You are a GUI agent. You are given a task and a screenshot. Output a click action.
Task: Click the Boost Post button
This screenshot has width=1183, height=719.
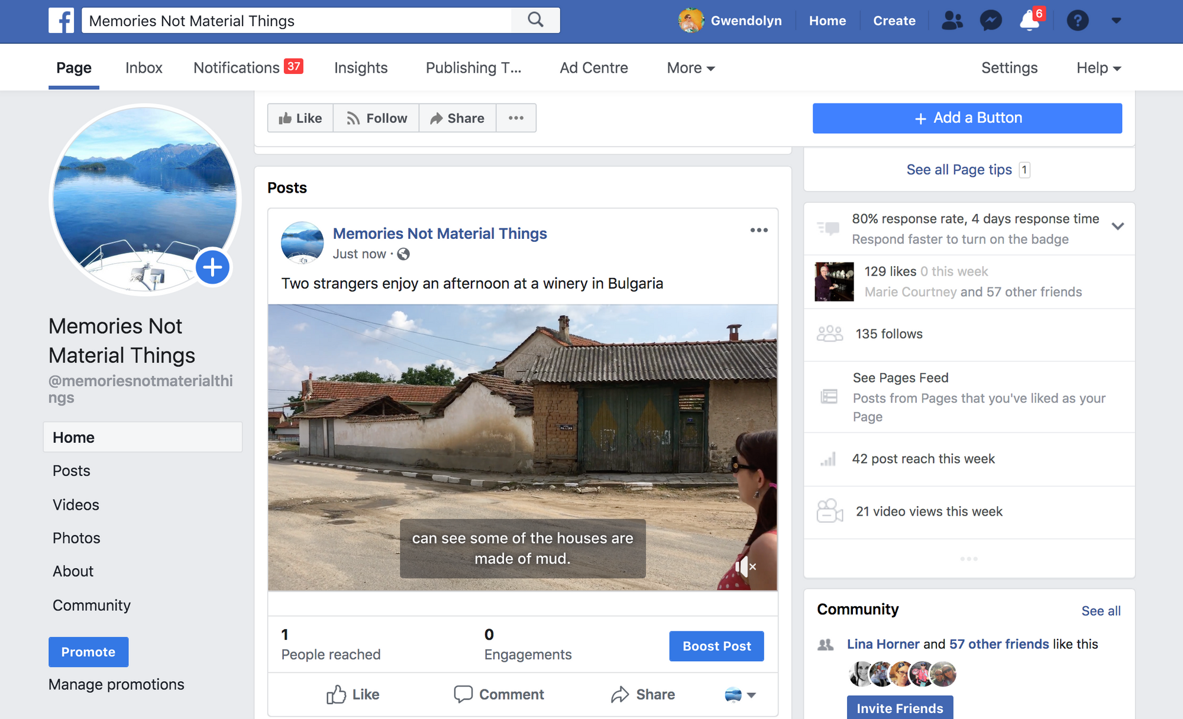pos(716,646)
